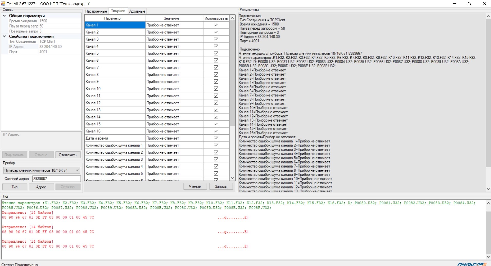Disable the Дата и время checkbox

(x=216, y=138)
